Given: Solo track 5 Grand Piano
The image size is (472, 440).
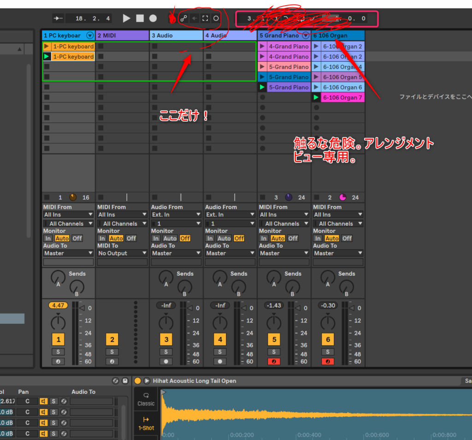Looking at the screenshot, I should 274,351.
